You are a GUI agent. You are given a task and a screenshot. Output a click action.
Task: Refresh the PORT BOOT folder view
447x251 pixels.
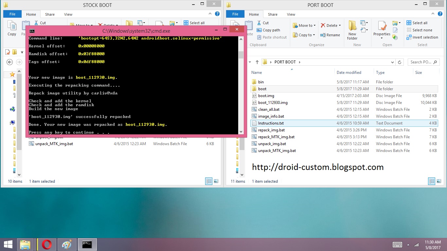pyautogui.click(x=400, y=62)
